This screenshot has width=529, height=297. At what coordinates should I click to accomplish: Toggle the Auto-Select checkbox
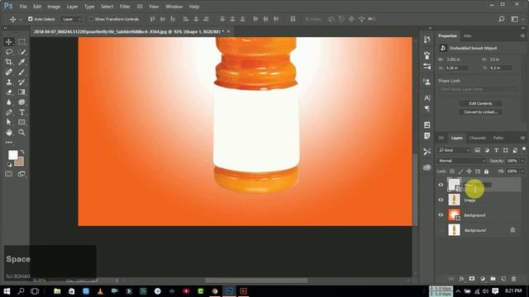click(x=31, y=19)
